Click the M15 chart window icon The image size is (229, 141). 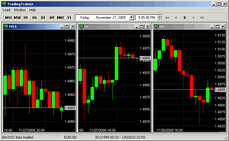click(x=6, y=27)
